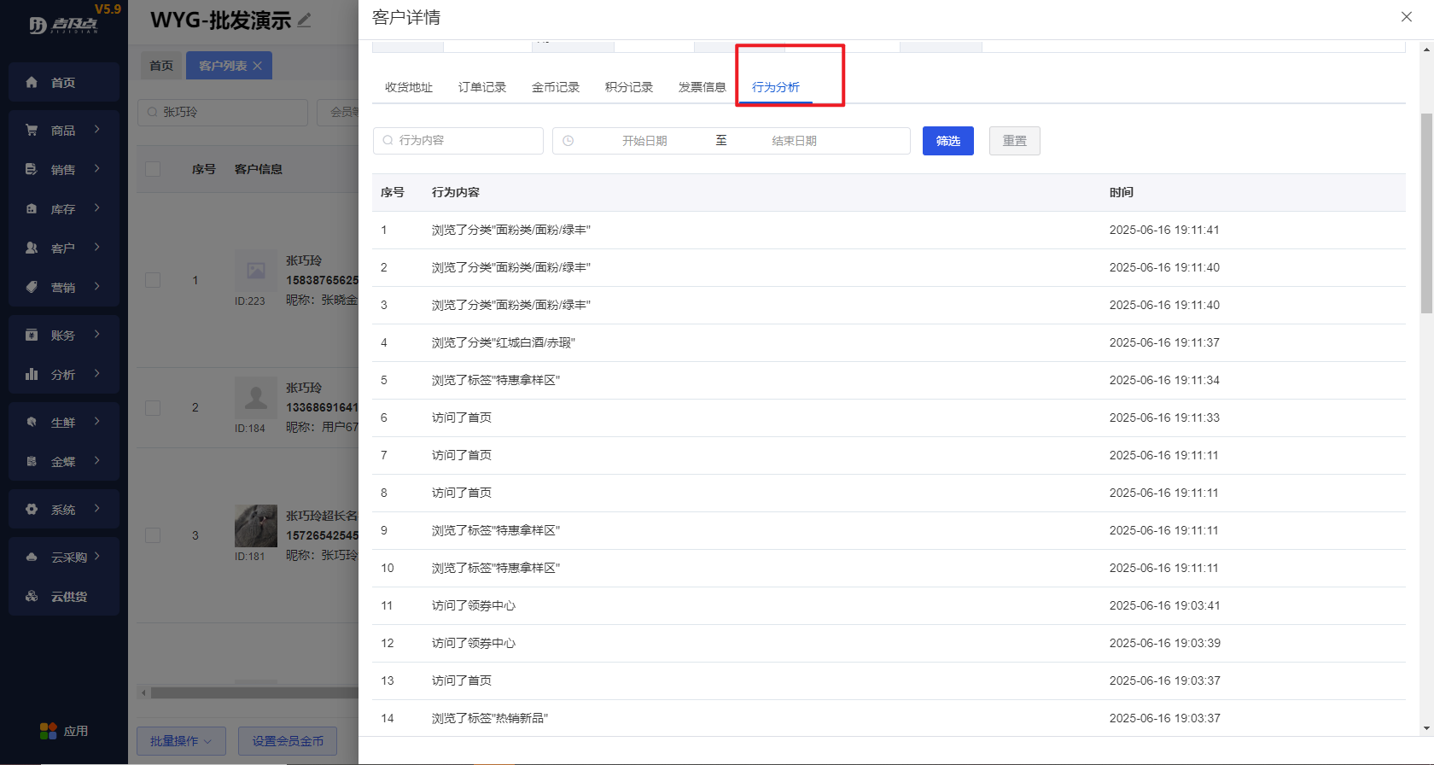Switch to the 积分记录 tab
This screenshot has height=765, width=1434.
628,87
